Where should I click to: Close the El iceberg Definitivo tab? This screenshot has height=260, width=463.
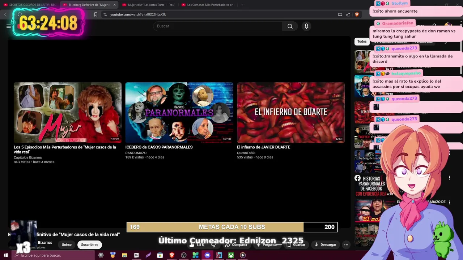coord(114,5)
